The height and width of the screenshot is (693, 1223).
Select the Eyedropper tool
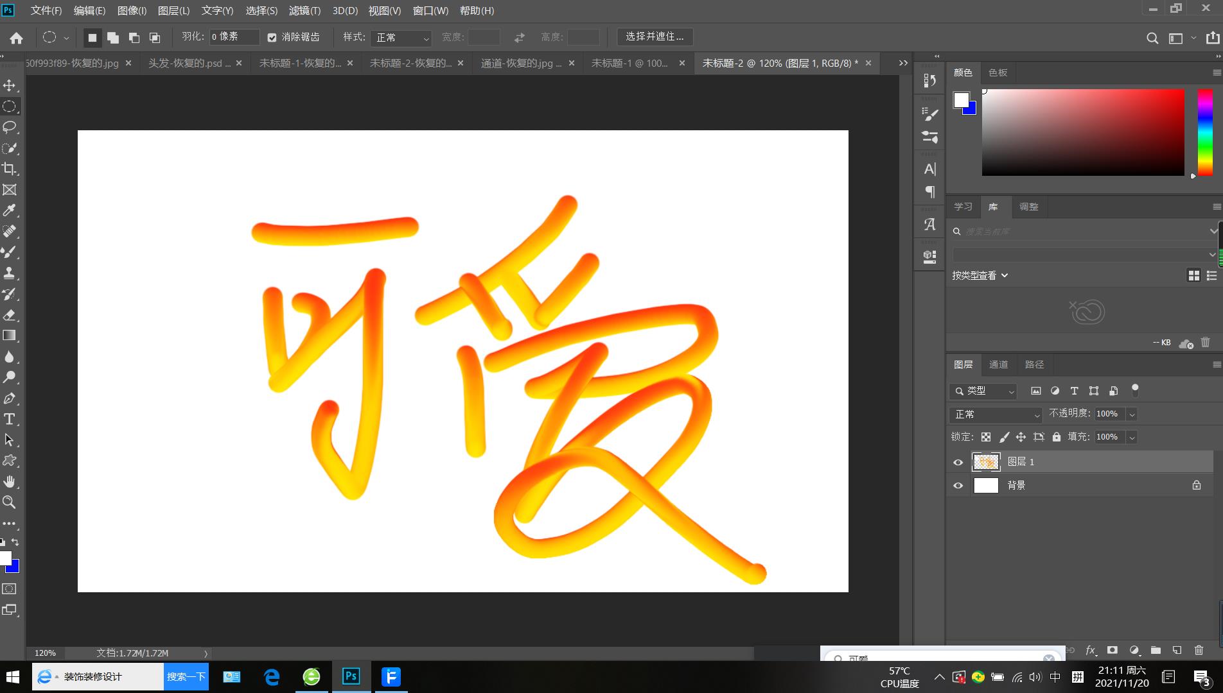click(x=10, y=210)
